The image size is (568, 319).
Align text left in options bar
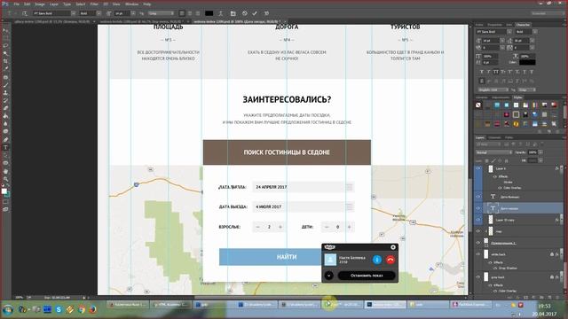[x=182, y=13]
